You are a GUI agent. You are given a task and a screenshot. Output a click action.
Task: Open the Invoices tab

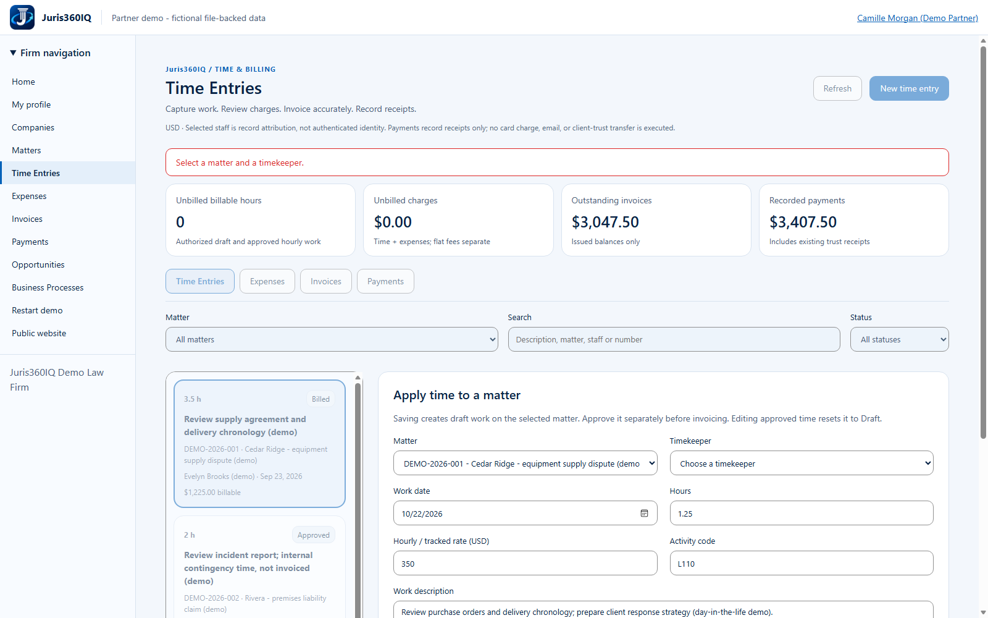tap(326, 281)
